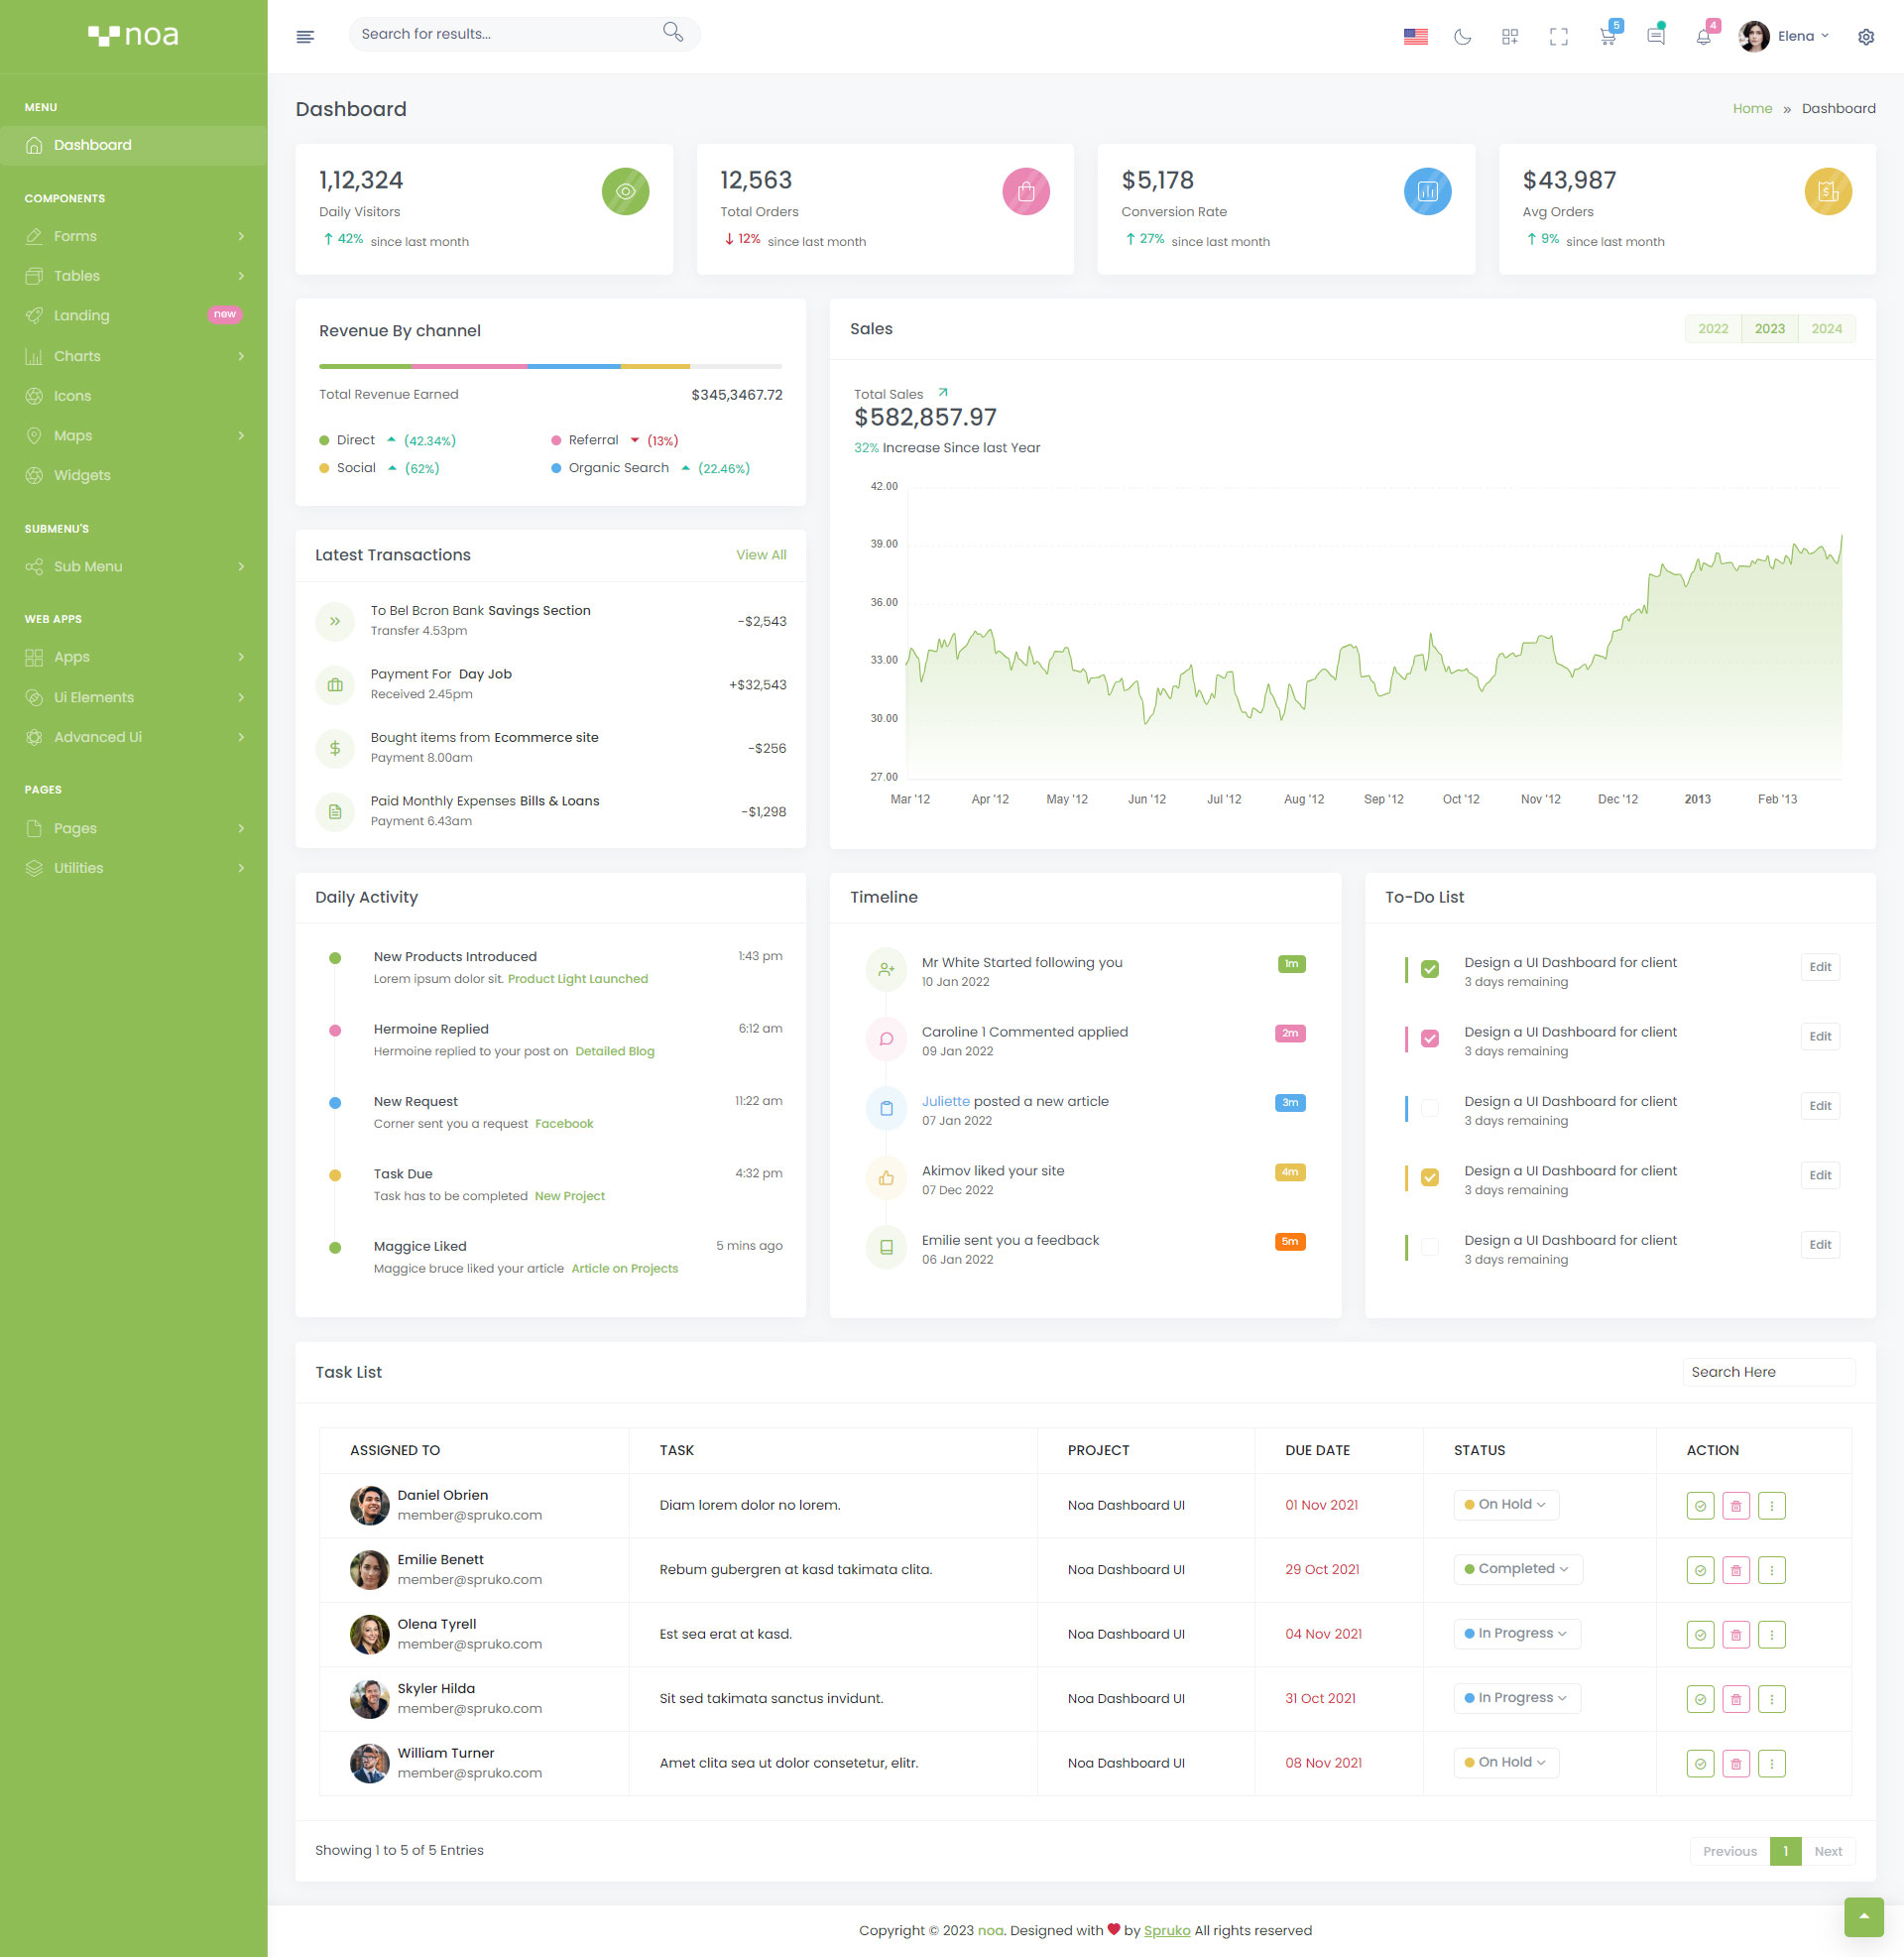1904x1957 pixels.
Task: Open the shopping cart icon
Action: (x=1607, y=37)
